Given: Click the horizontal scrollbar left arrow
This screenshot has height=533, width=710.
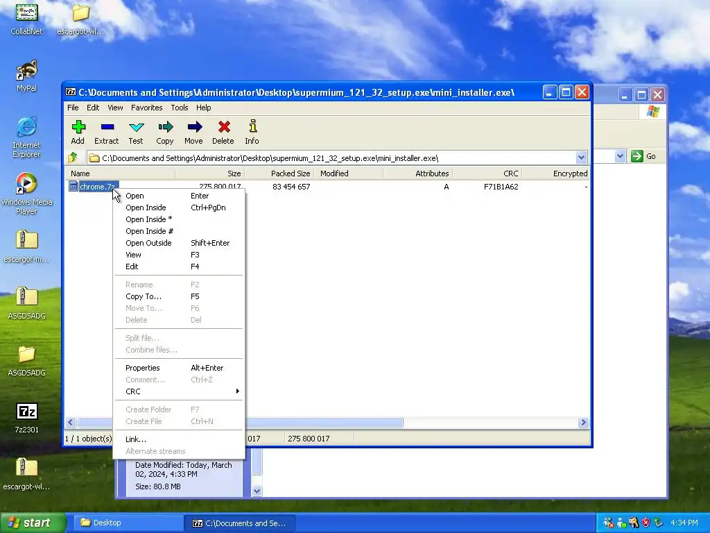Looking at the screenshot, I should click(71, 423).
